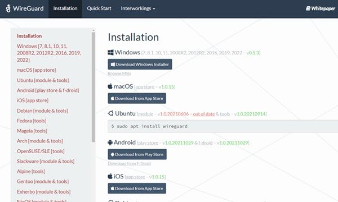This screenshot has width=338, height=202.
Task: Open Download from F-Droid link
Action: pos(129,164)
